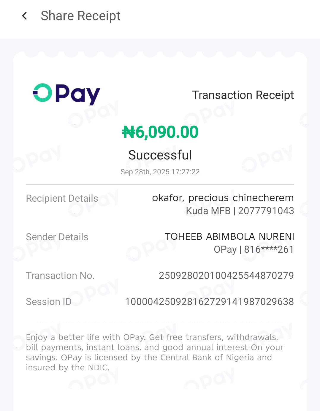Tap the back arrow icon
This screenshot has height=411, width=320.
(x=25, y=16)
